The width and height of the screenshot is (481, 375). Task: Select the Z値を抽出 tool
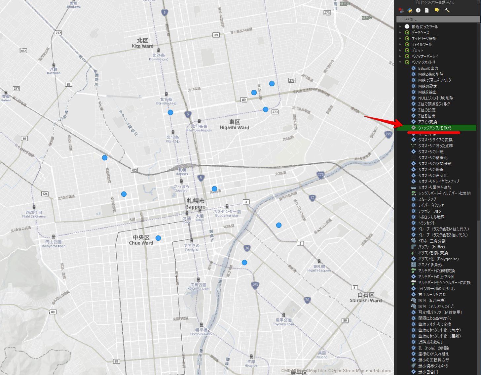[x=427, y=116]
